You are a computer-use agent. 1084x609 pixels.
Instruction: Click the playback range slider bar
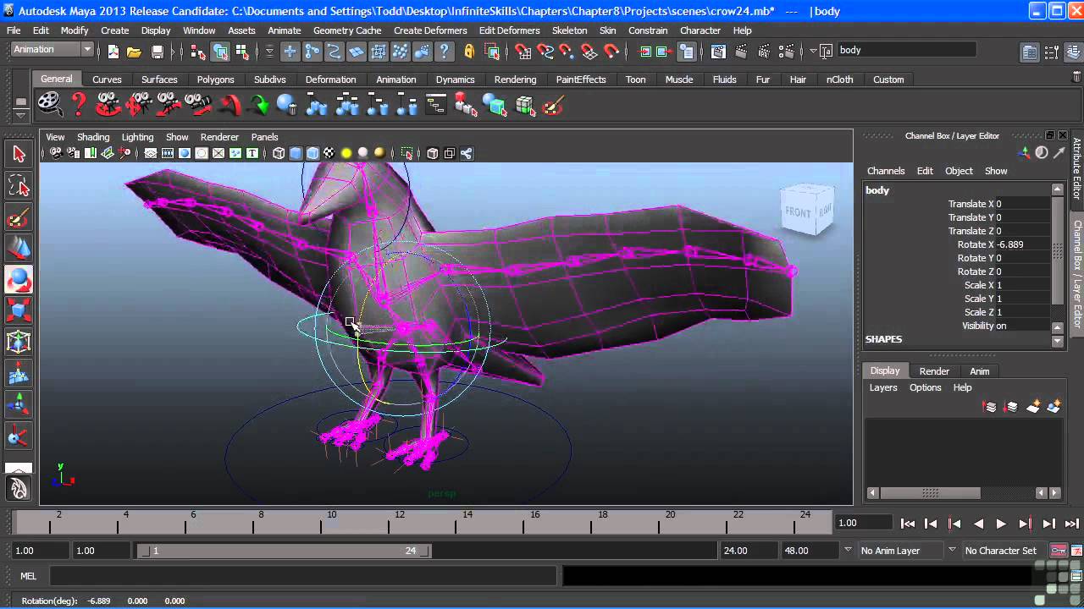[x=285, y=551]
